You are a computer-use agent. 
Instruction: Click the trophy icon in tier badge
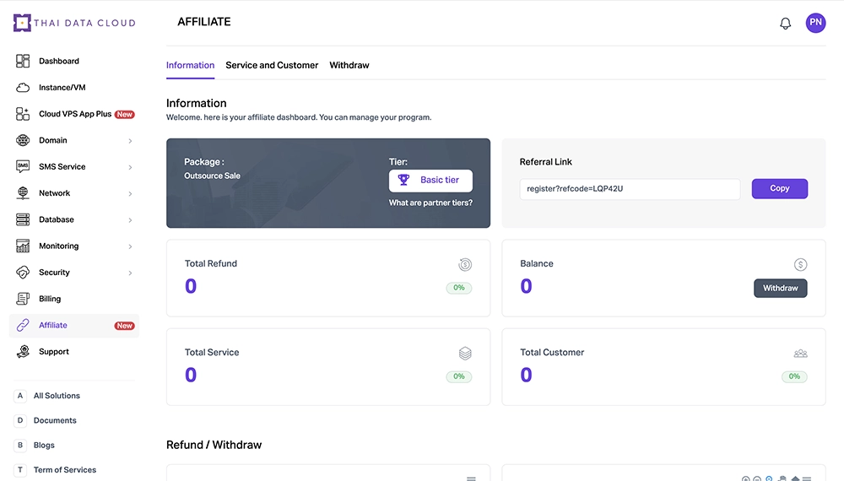[x=403, y=180]
